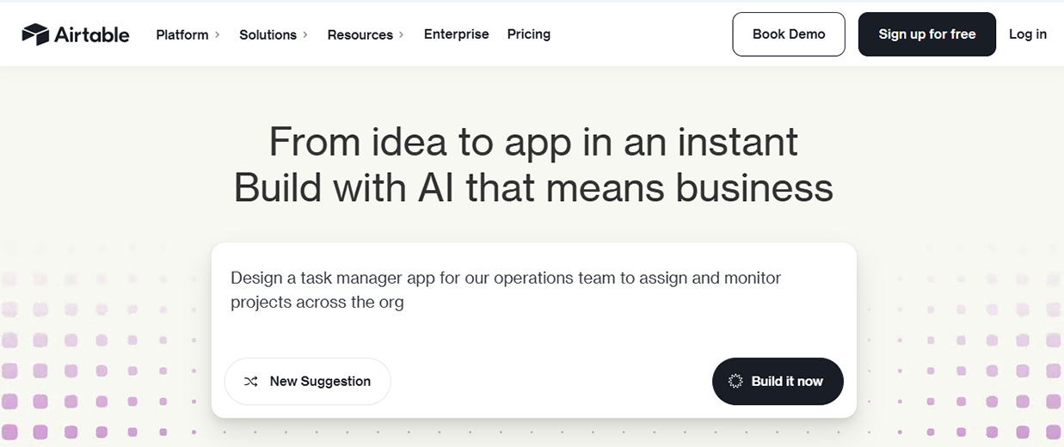Screen dimensions: 1064x447
Task: Click the "Build with AI" headline line
Action: (x=533, y=188)
